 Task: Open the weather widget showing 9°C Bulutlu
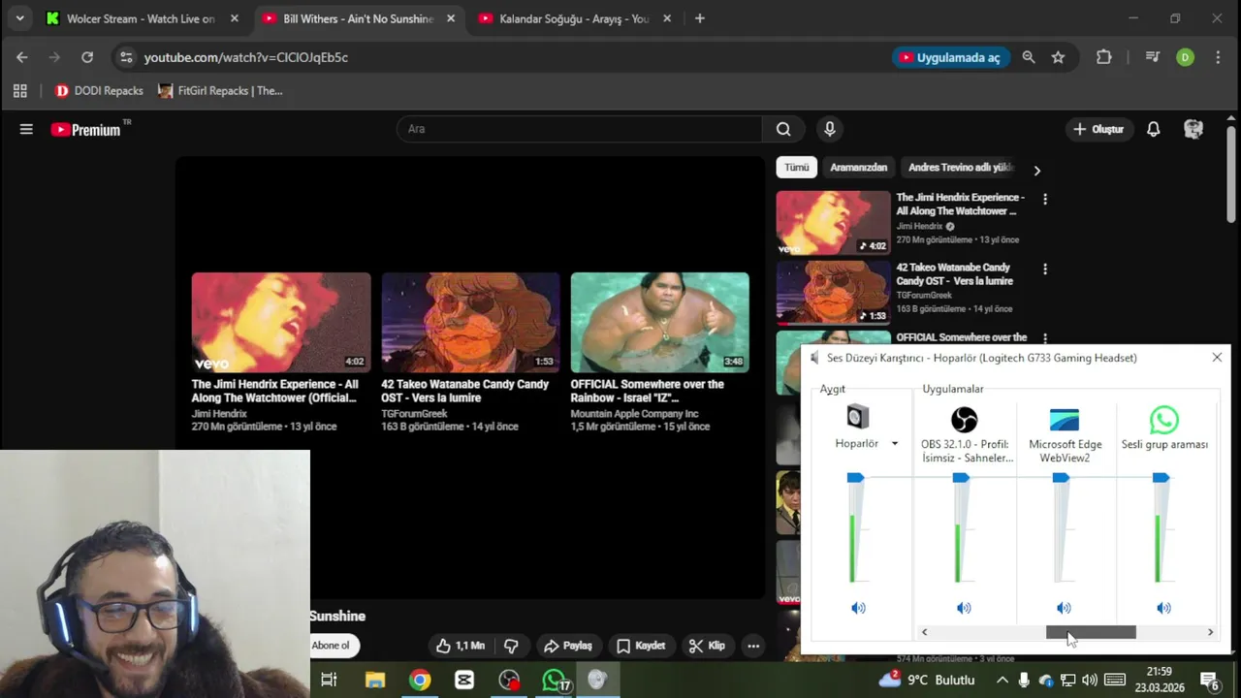coord(927,680)
